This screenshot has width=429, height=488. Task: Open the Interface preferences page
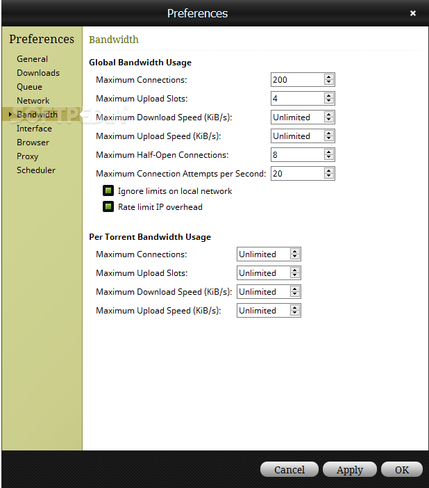point(34,129)
